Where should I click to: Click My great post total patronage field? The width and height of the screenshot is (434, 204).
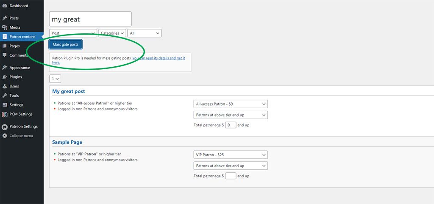(231, 125)
